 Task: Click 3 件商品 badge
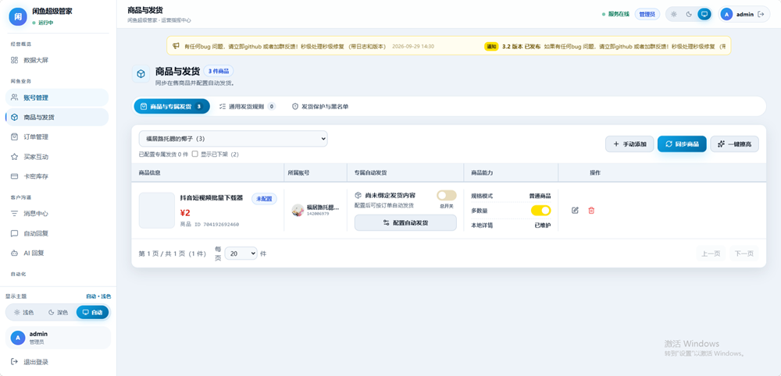point(219,71)
